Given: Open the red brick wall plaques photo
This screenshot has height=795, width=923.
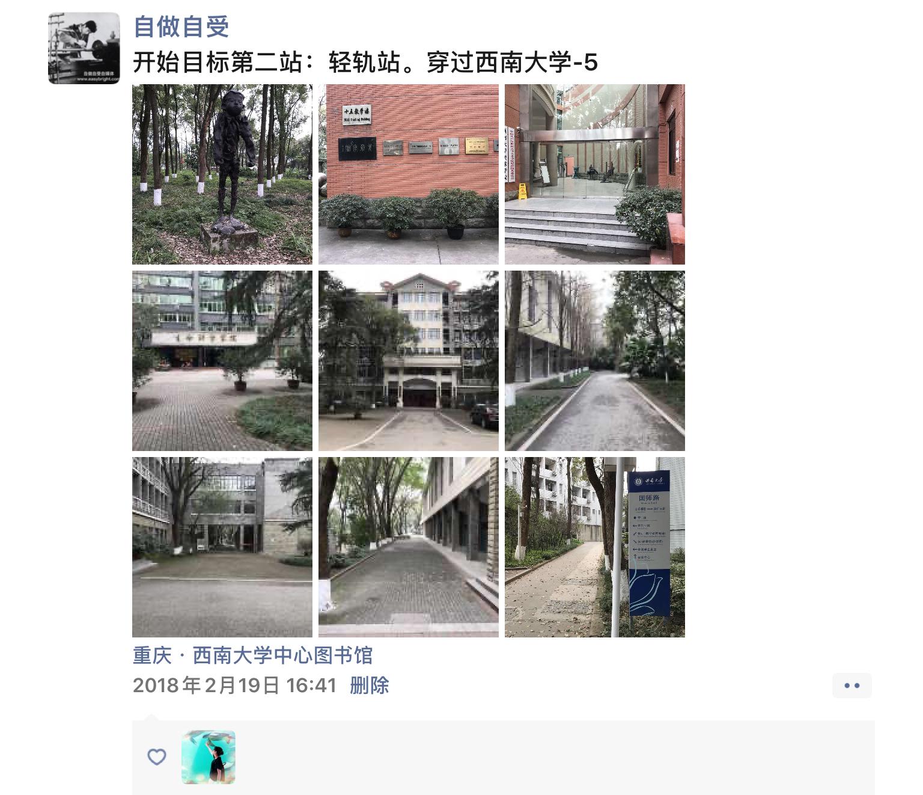Looking at the screenshot, I should (x=409, y=174).
